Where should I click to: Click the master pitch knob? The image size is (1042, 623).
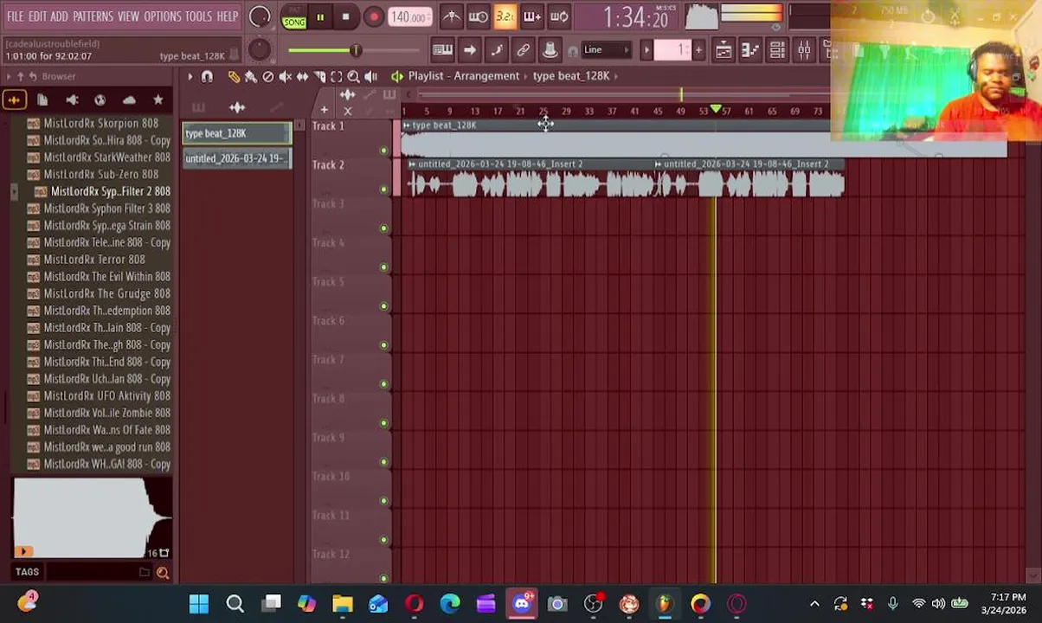click(x=259, y=49)
